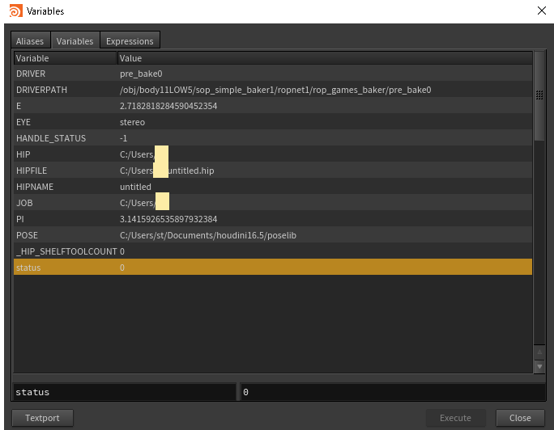The height and width of the screenshot is (430, 554).
Task: Switch to the Aliases tab
Action: coord(30,41)
